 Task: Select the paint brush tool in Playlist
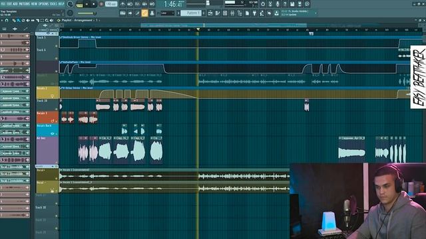pyautogui.click(x=19, y=21)
